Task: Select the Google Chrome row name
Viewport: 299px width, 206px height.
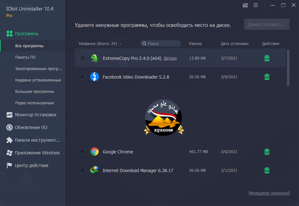Action: pos(118,152)
